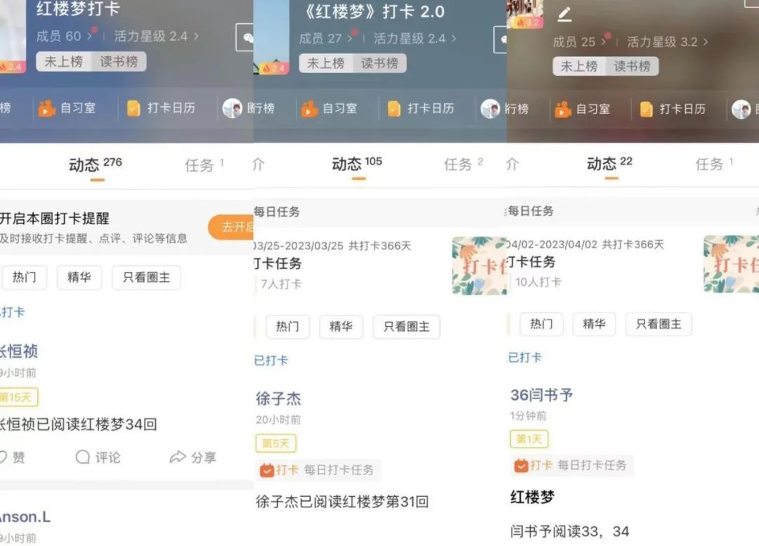Toggle 只看圈主 filter in the 成员 25 circle
759x546 pixels.
click(659, 324)
